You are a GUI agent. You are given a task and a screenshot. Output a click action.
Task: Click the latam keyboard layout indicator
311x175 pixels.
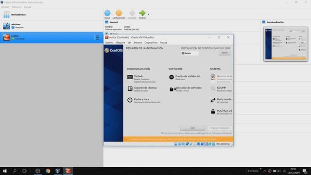pyautogui.click(x=190, y=53)
